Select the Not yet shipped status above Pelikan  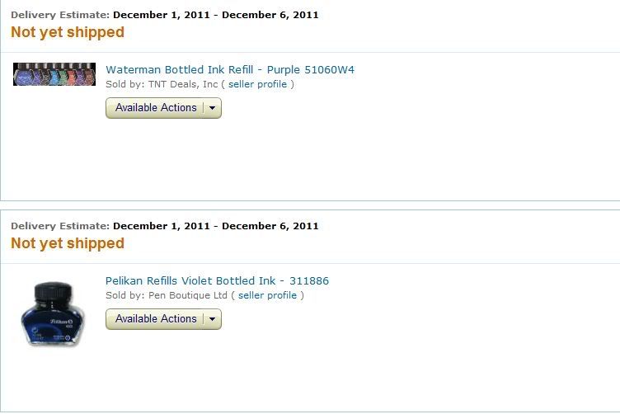pyautogui.click(x=68, y=243)
